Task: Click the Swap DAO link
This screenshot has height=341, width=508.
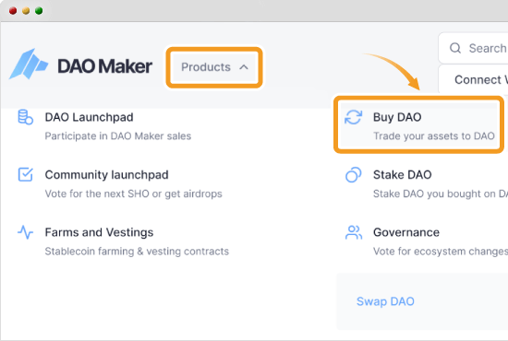Action: (x=385, y=301)
